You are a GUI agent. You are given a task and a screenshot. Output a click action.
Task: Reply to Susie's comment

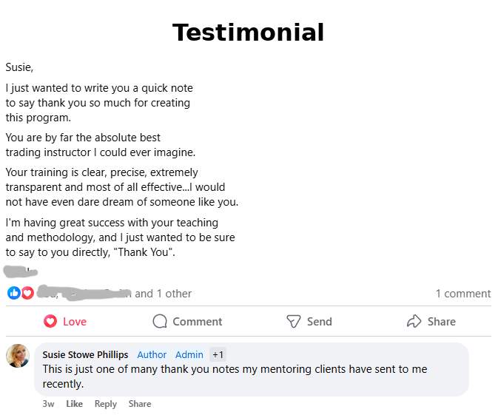[x=106, y=404]
